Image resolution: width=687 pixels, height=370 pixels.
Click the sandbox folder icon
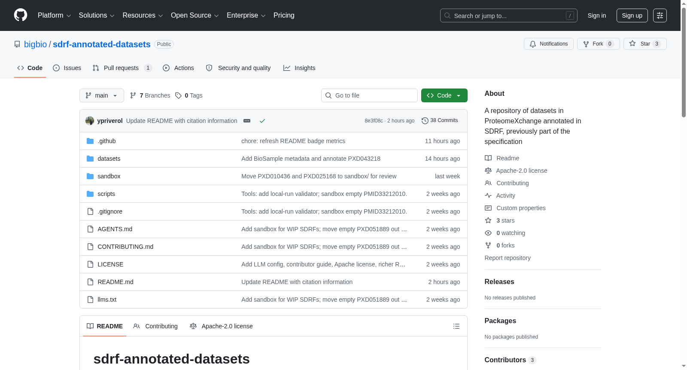coord(90,176)
